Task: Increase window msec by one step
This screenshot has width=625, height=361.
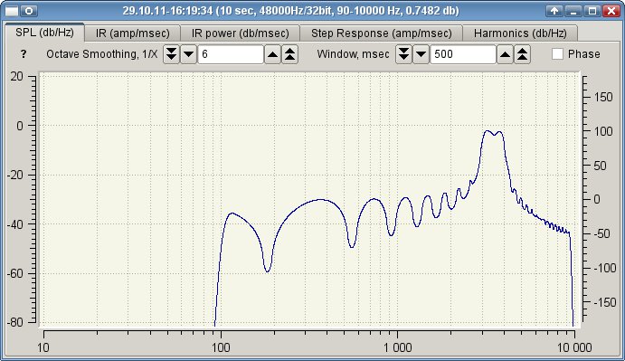Action: click(x=505, y=54)
